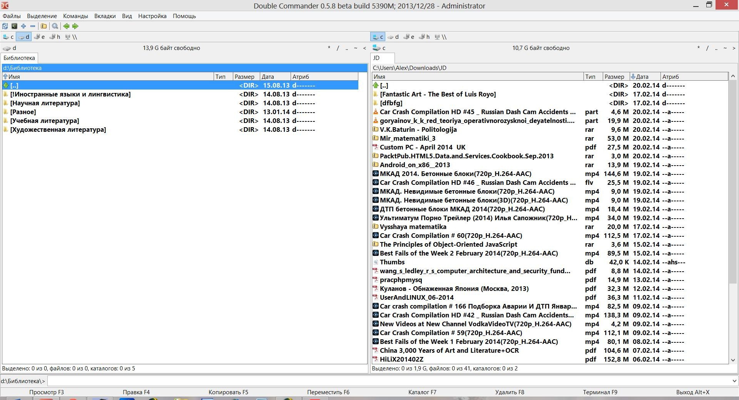Select drive e in the left drive bar
This screenshot has width=739, height=400.
coord(39,37)
